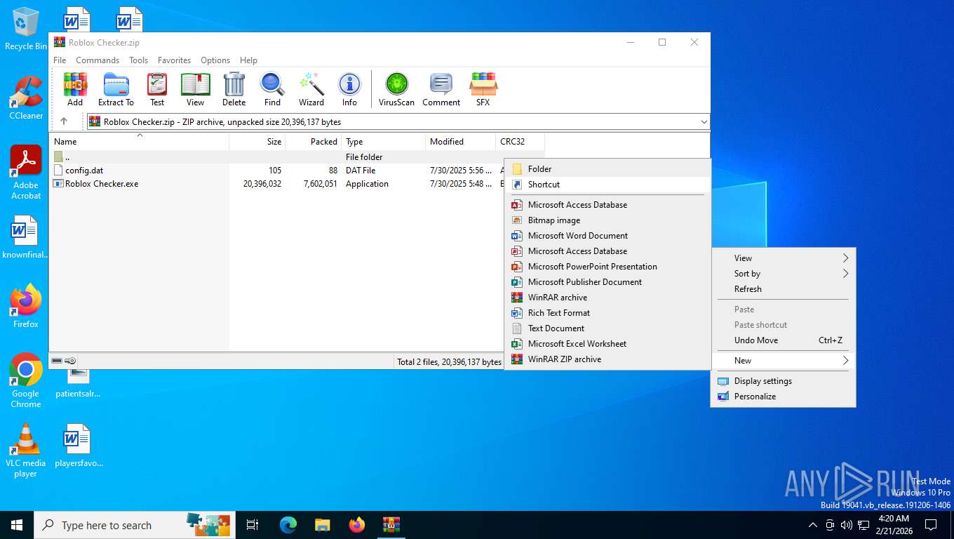This screenshot has width=954, height=539.
Task: Create a new Rich Text Format file
Action: tap(607, 313)
